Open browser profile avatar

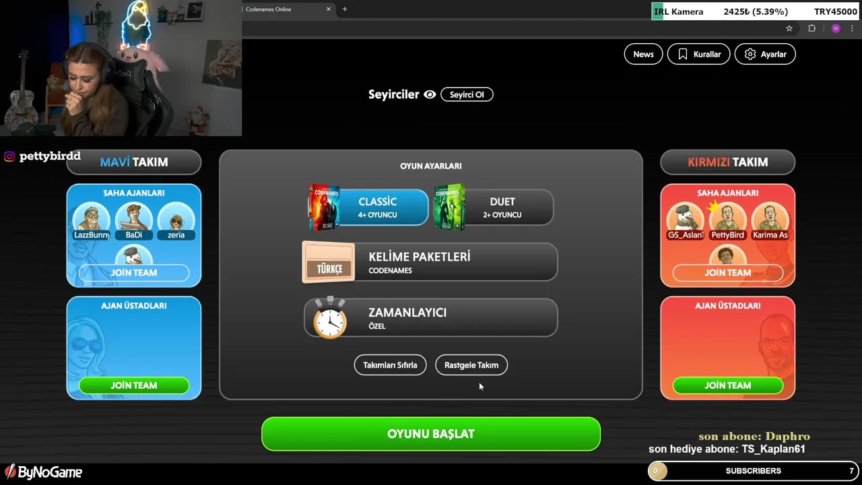(836, 28)
